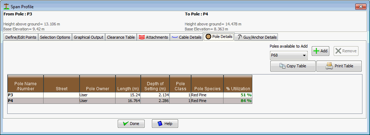Screen dimensions: 370x135
Task: Click the Remove button
Action: click(x=346, y=51)
